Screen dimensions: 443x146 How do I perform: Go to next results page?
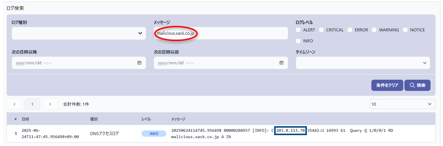coord(50,104)
